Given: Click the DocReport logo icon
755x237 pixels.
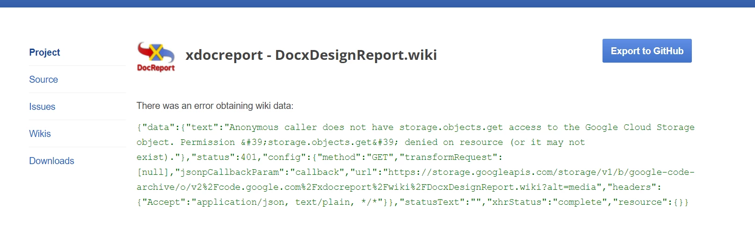Looking at the screenshot, I should tap(156, 57).
